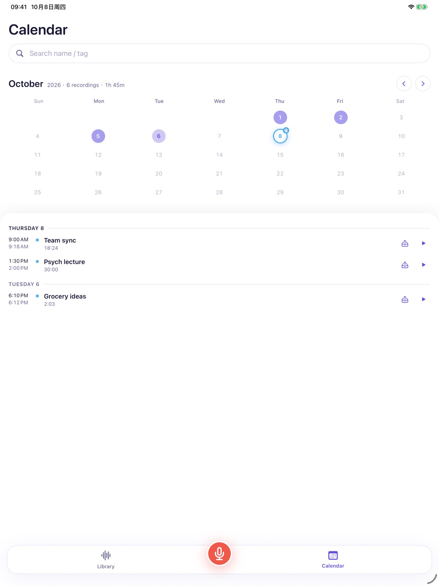Image resolution: width=439 pixels, height=586 pixels.
Task: Click the Thu weekday column header
Action: 280,101
